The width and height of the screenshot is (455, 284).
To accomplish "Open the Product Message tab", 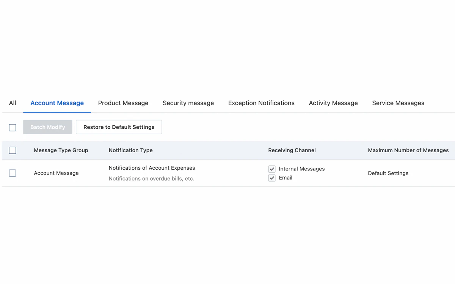I will pyautogui.click(x=123, y=103).
